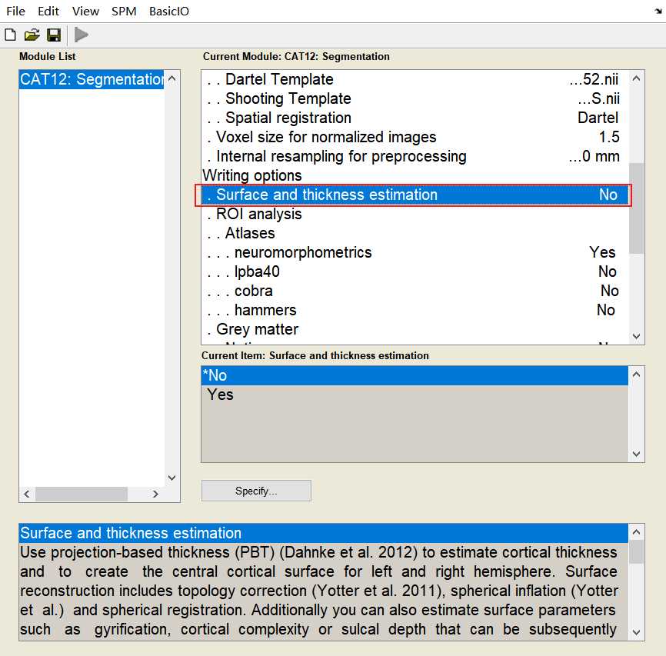Click the dock arrow icon at top right
The height and width of the screenshot is (656, 666).
pyautogui.click(x=658, y=11)
